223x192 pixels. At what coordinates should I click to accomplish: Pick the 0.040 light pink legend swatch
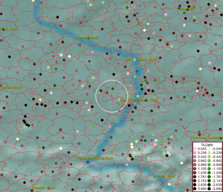tap(194, 149)
